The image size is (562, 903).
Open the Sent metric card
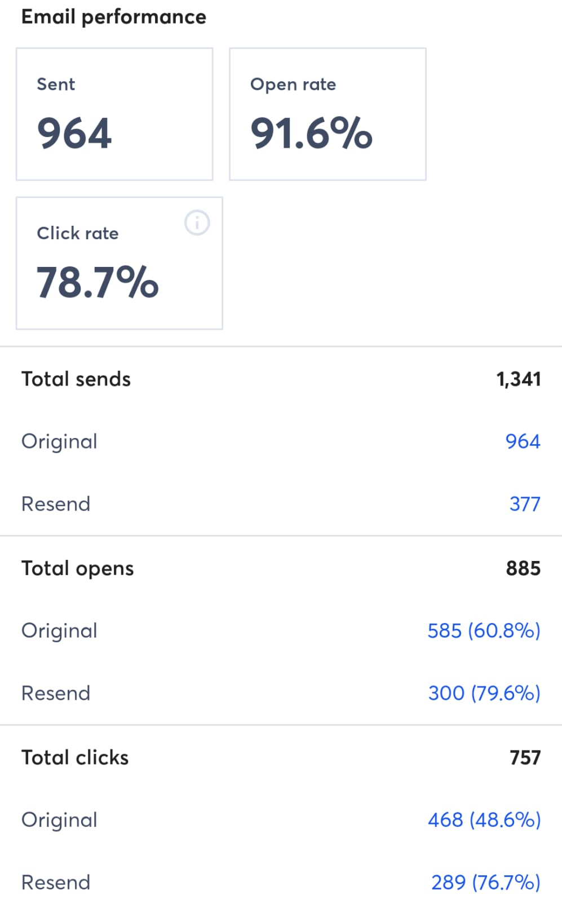coord(114,114)
